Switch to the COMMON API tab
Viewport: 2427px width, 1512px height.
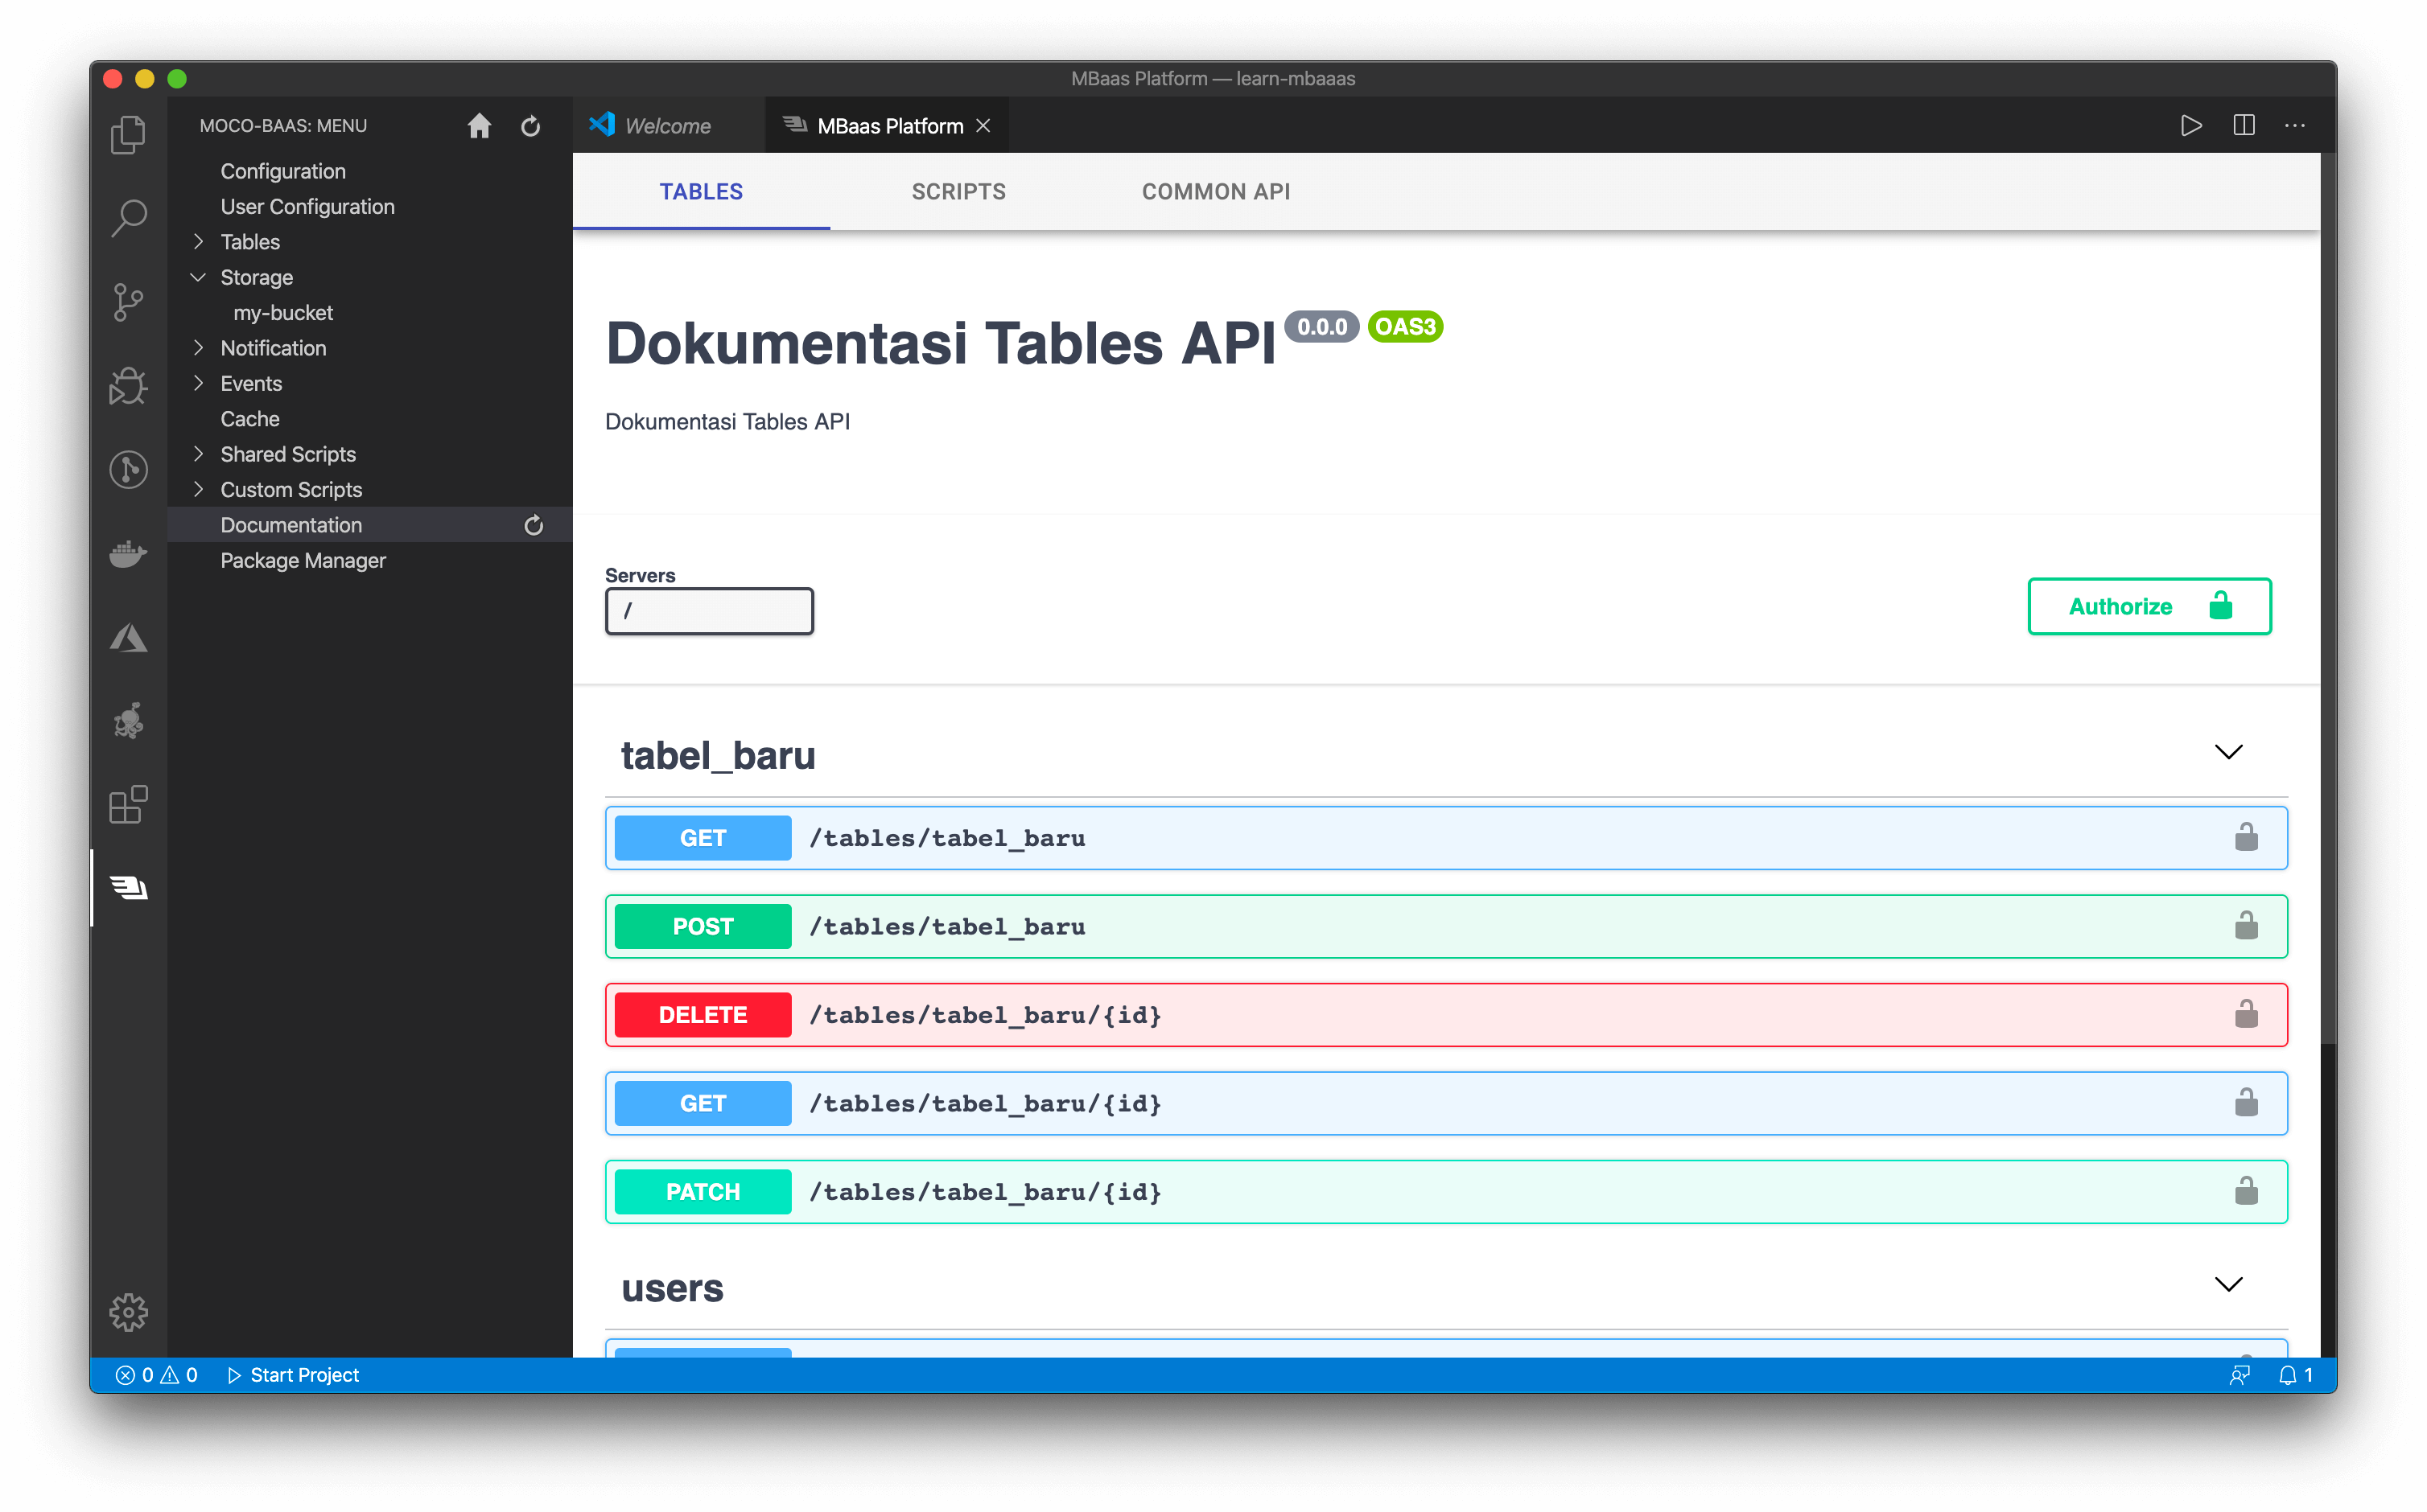coord(1215,192)
